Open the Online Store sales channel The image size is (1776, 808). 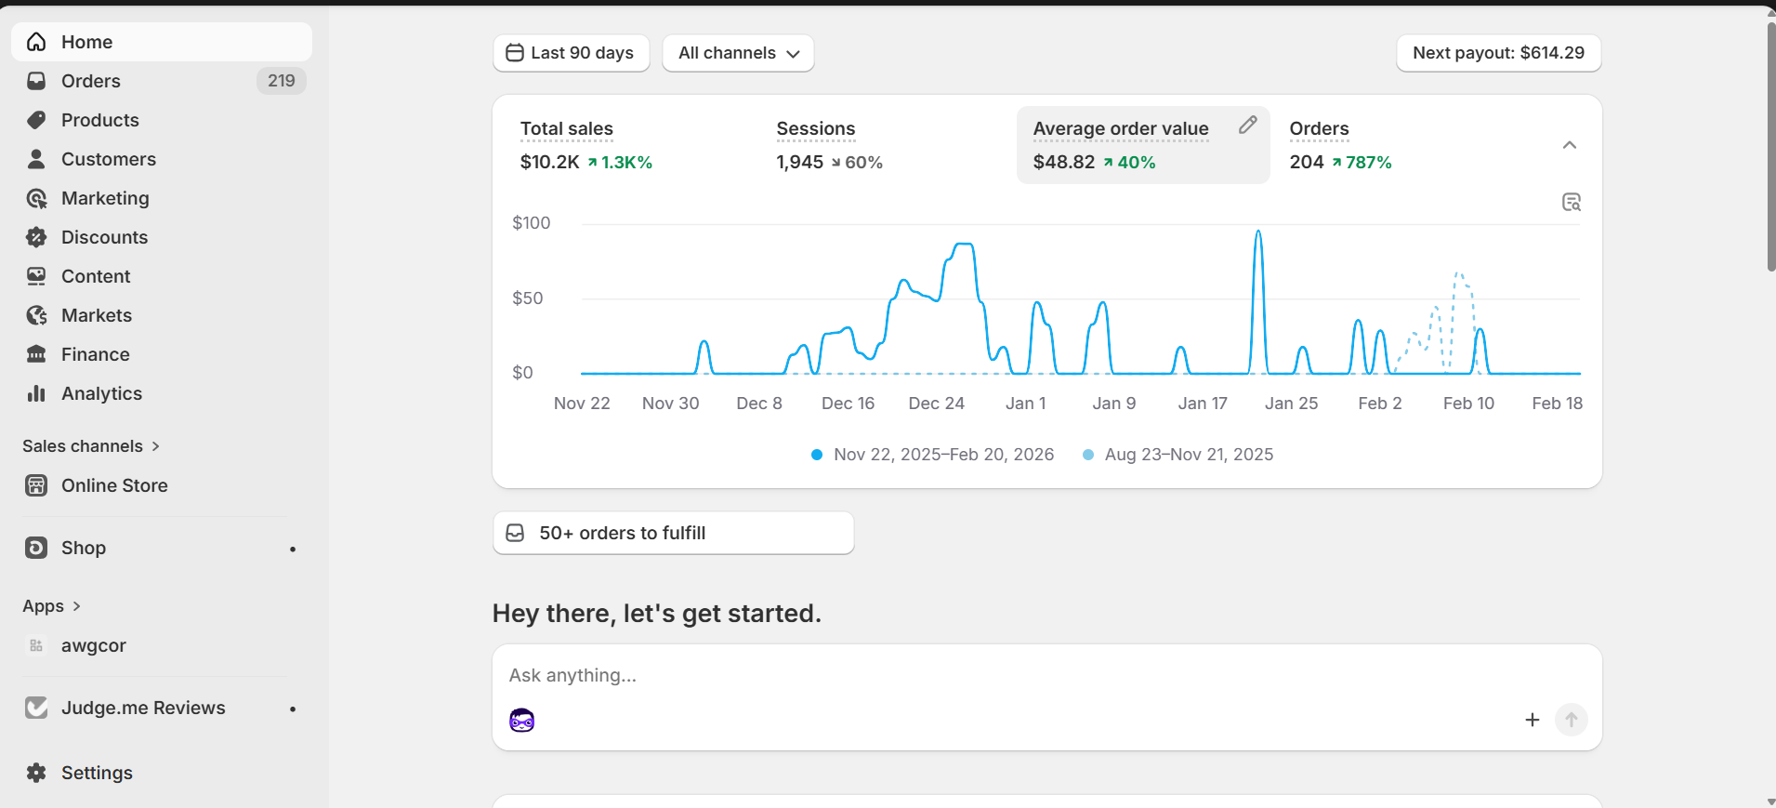tap(162, 485)
